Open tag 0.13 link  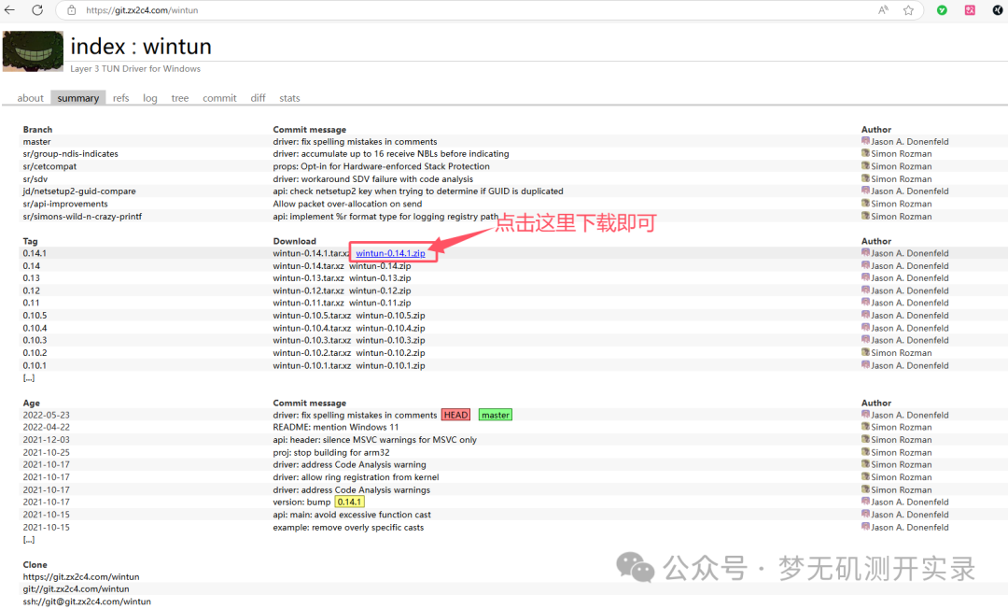click(x=32, y=277)
